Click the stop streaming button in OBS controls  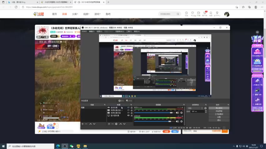click(x=219, y=108)
